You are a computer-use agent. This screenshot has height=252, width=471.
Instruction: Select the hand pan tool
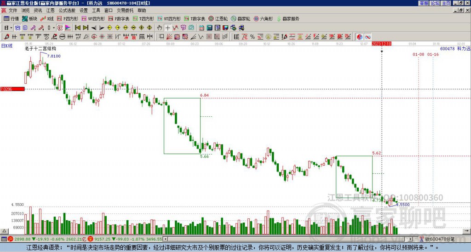[x=160, y=28]
